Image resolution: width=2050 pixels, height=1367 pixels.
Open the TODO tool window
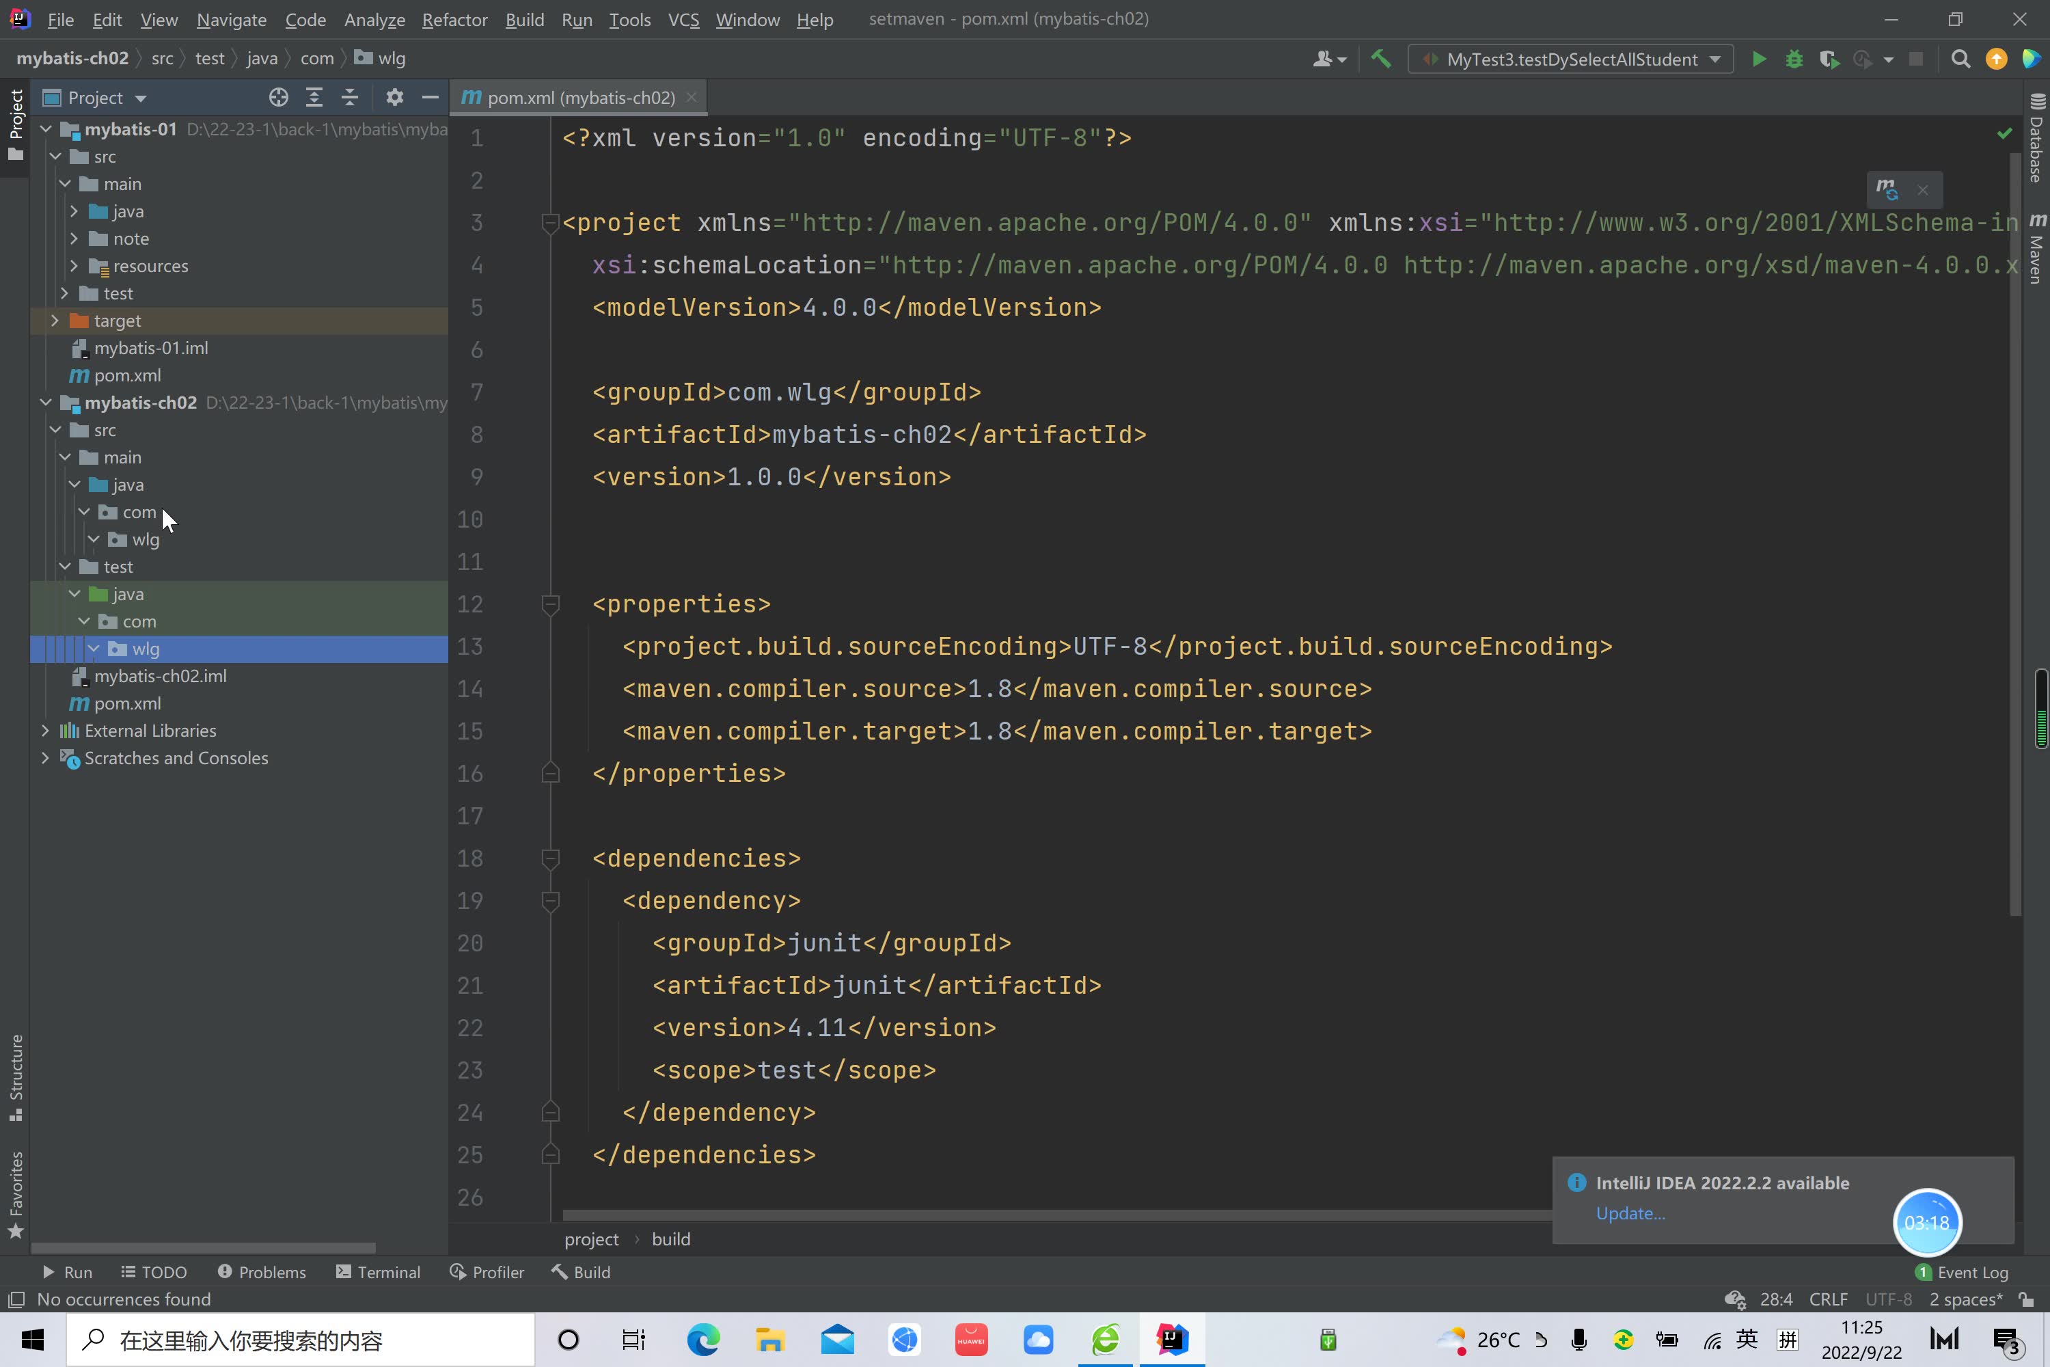[153, 1272]
